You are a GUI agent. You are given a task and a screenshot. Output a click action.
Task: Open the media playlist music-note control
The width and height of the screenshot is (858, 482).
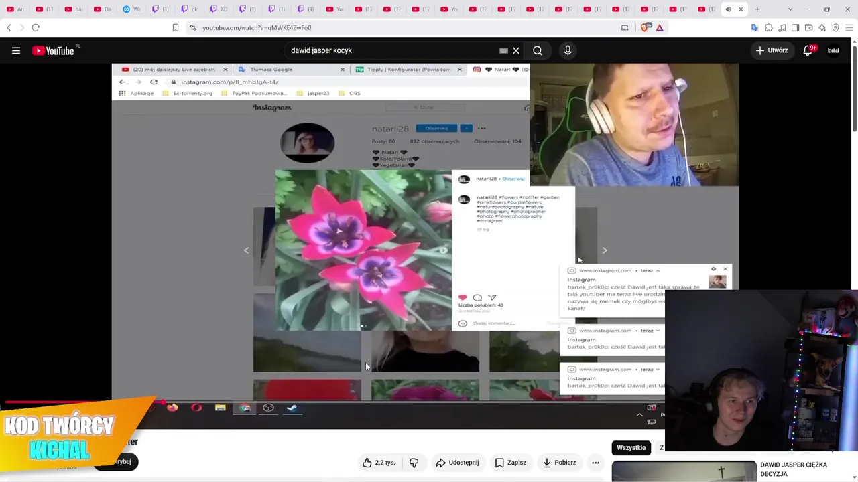click(x=782, y=27)
